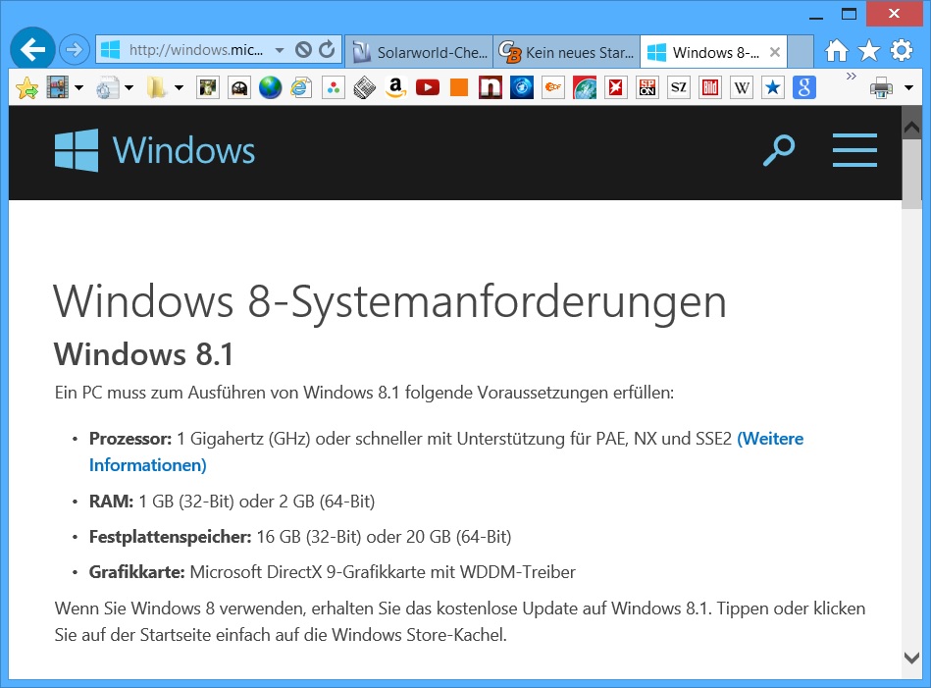Click the heading Windows 8-Systemanforderungen
The height and width of the screenshot is (688, 931).
tap(390, 301)
